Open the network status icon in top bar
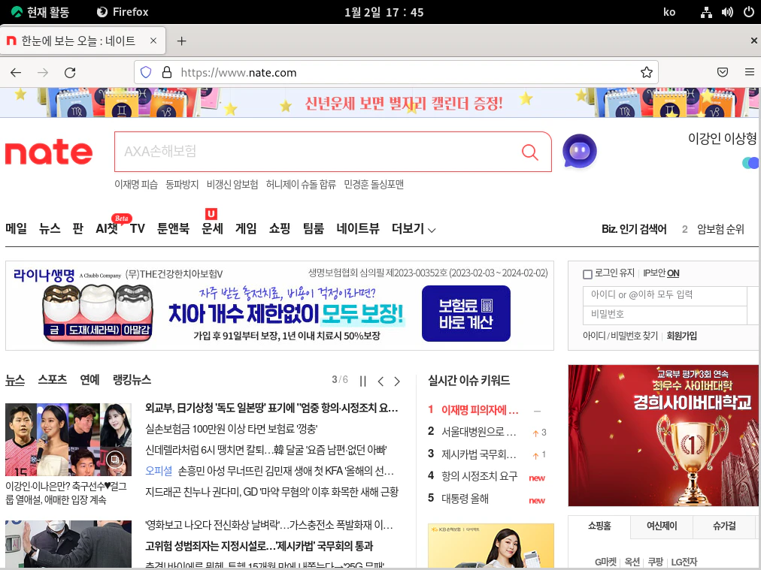The height and width of the screenshot is (570, 761). click(706, 12)
